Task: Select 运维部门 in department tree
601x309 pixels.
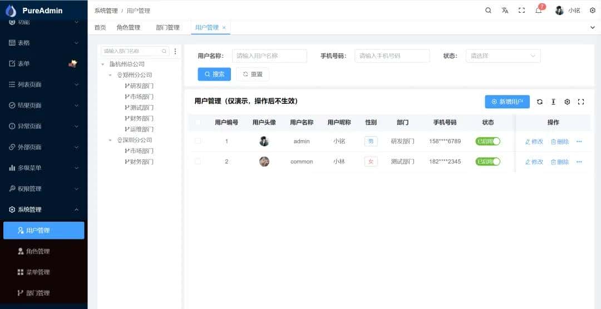Action: click(139, 129)
